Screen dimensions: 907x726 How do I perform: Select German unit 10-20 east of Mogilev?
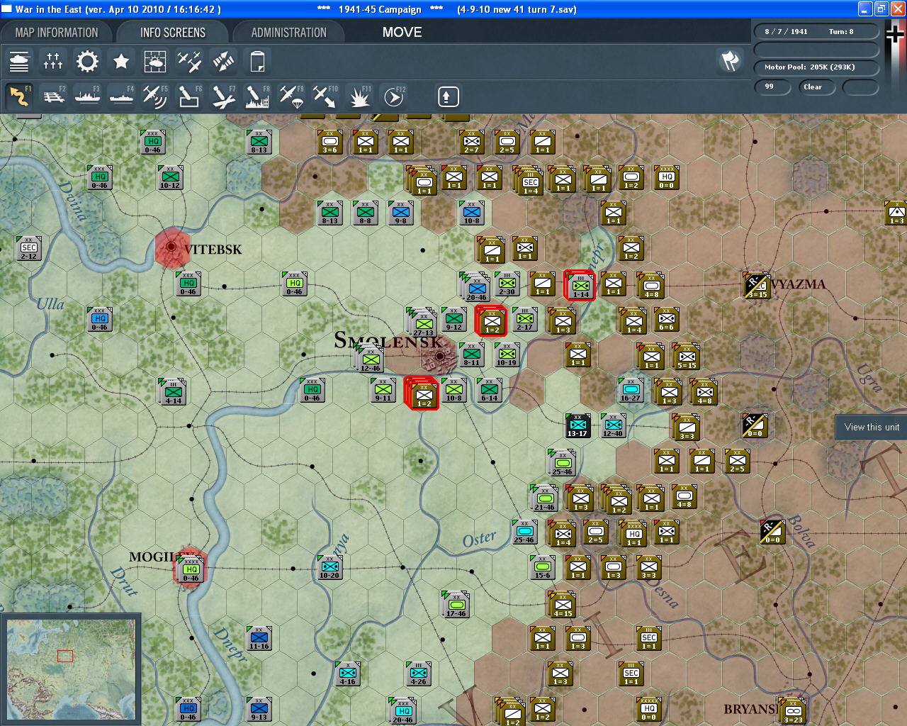(x=329, y=567)
